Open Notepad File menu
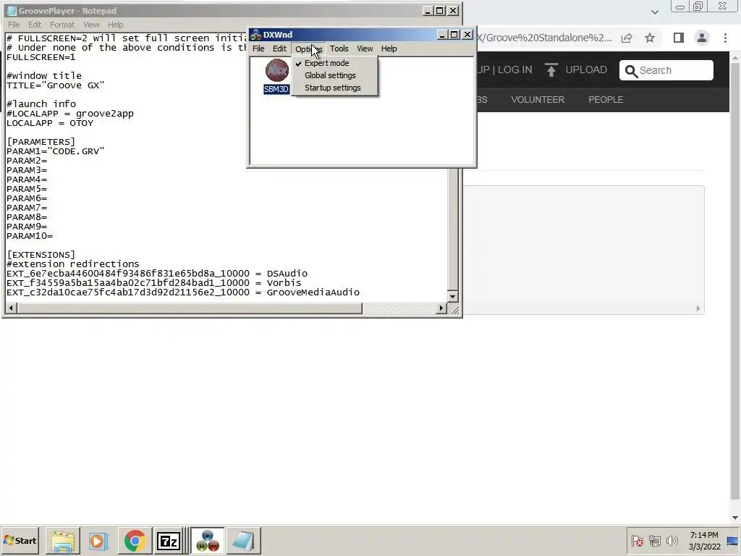The width and height of the screenshot is (741, 556). (x=14, y=25)
